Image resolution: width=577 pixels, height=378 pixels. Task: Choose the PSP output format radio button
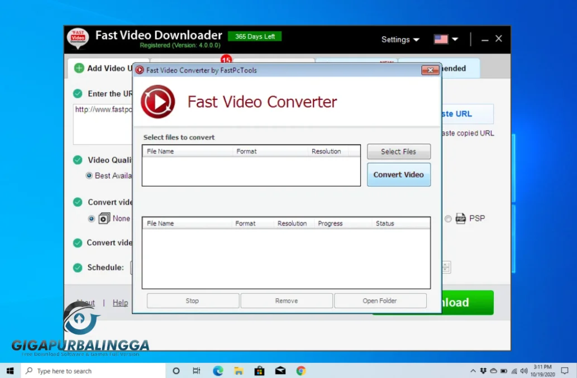point(447,218)
